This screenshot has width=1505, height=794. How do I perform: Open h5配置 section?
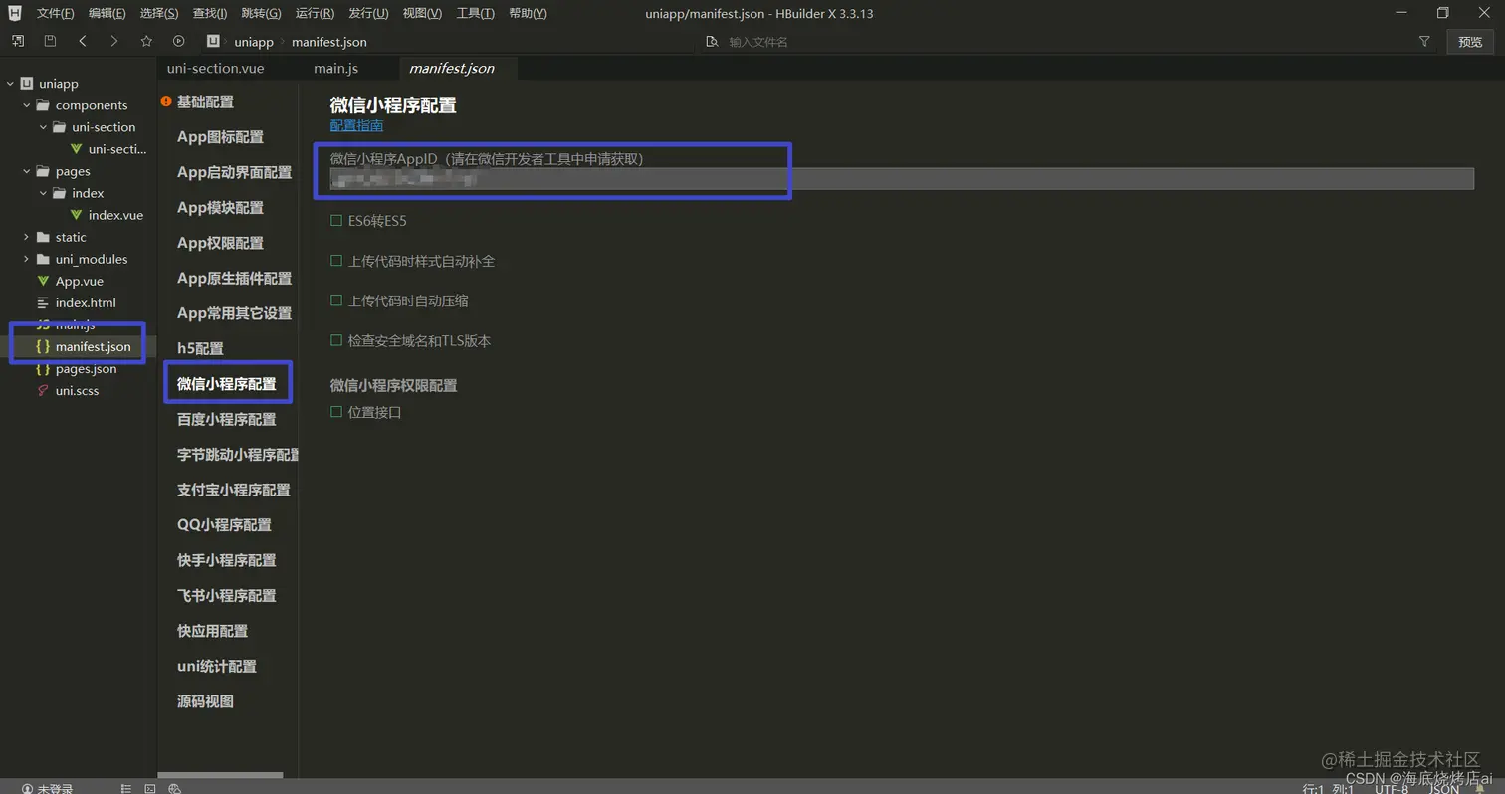pyautogui.click(x=200, y=348)
